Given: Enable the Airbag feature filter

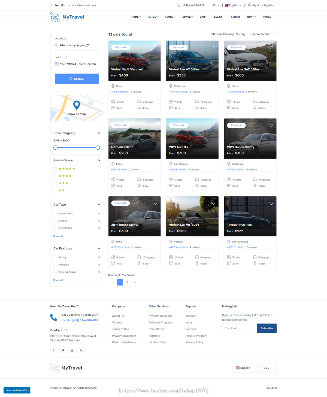Looking at the screenshot, I should (55, 257).
